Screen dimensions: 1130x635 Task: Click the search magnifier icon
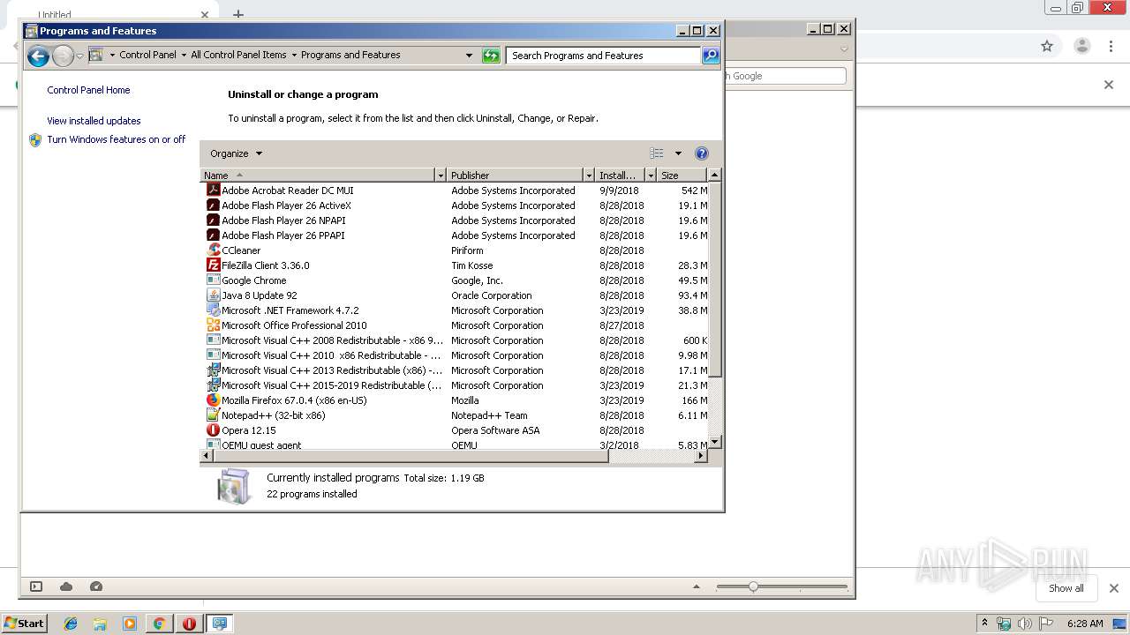(x=711, y=56)
